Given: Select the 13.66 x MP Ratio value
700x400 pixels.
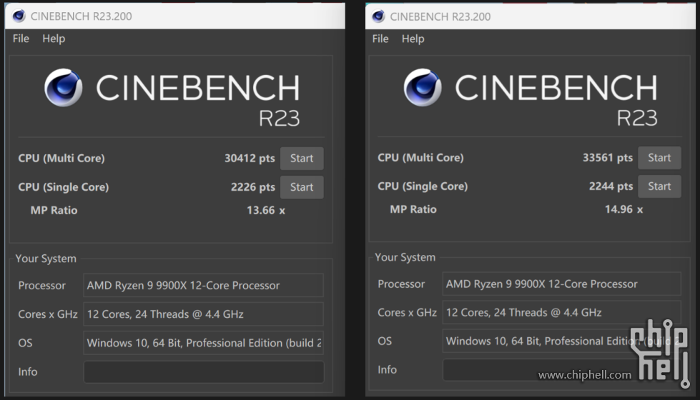Looking at the screenshot, I should (x=265, y=210).
